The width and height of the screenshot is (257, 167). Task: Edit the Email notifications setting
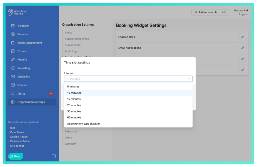pos(243,48)
